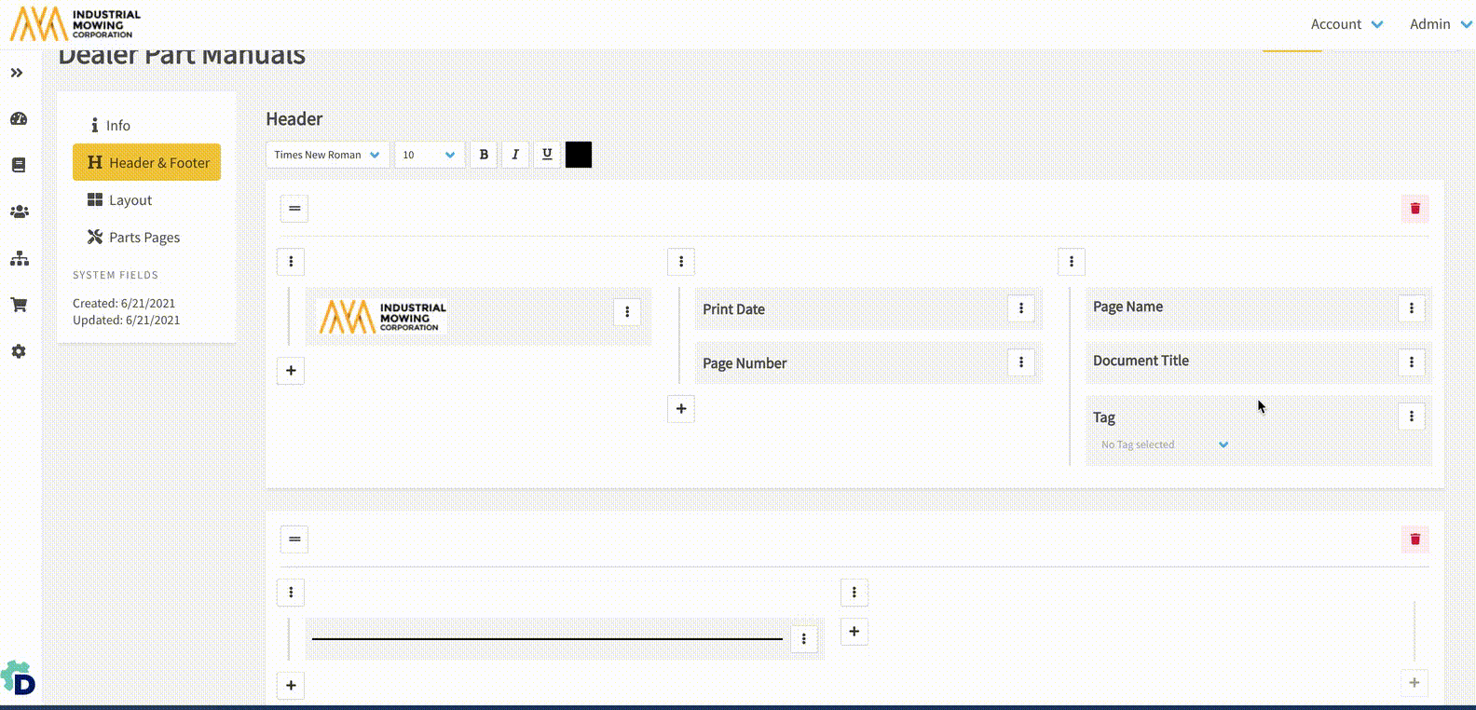Screen dimensions: 1476x710
Task: Toggle bold formatting
Action: [x=484, y=155]
